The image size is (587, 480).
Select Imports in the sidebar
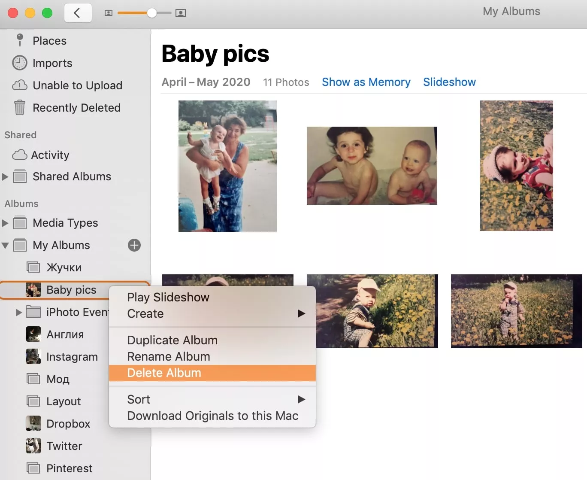[x=52, y=63]
